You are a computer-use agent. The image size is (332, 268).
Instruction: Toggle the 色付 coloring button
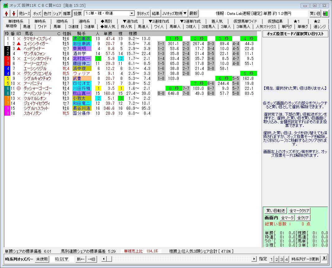47,13
